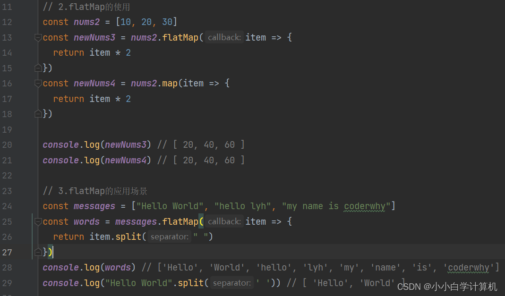Click the "Hello World" string in messages array
505x296 pixels.
pos(170,206)
